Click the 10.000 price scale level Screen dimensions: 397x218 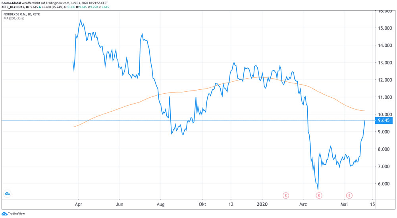click(x=384, y=114)
